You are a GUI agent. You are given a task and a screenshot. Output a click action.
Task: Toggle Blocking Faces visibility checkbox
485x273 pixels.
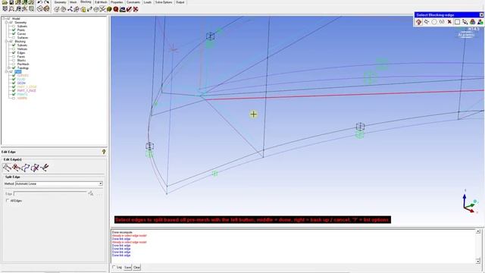pos(14,57)
